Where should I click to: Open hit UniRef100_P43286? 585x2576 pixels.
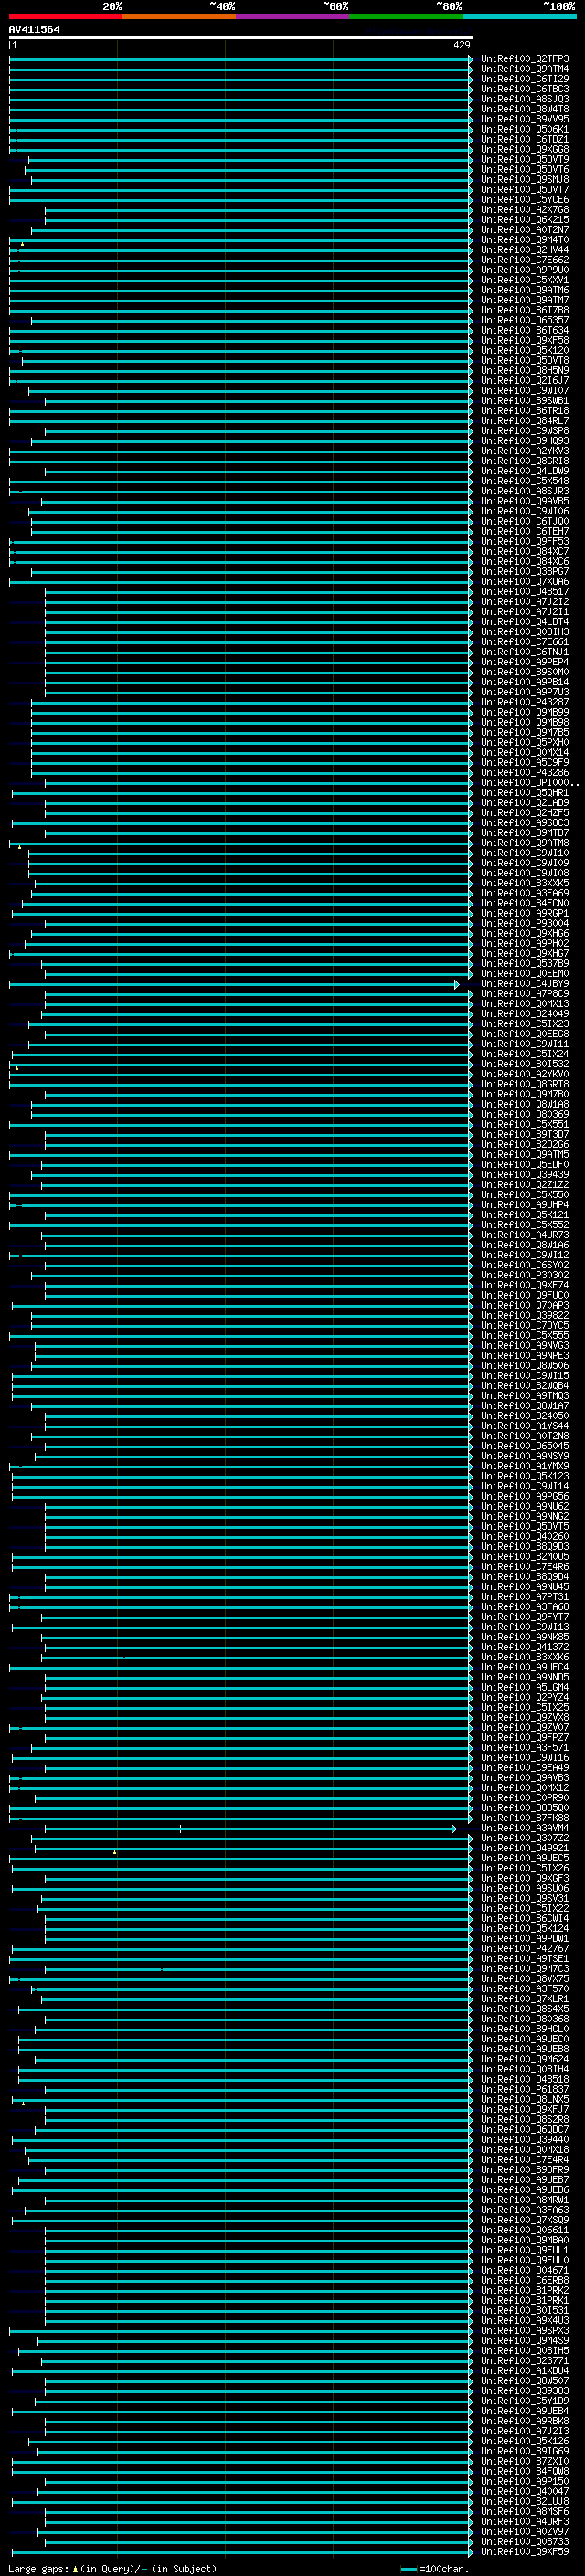525,772
